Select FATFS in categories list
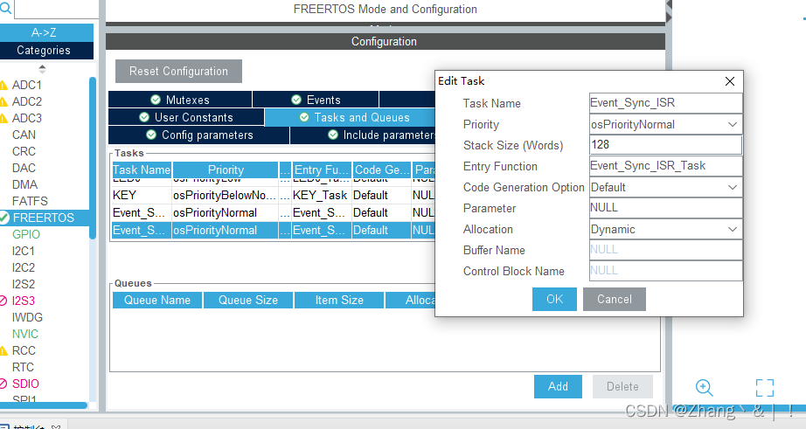The image size is (806, 429). coord(30,201)
